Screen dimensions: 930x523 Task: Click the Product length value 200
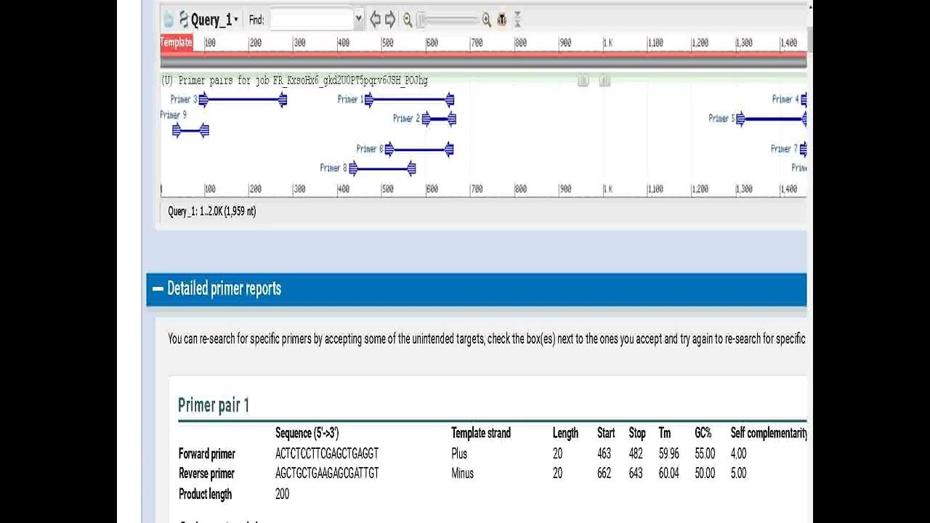point(282,494)
